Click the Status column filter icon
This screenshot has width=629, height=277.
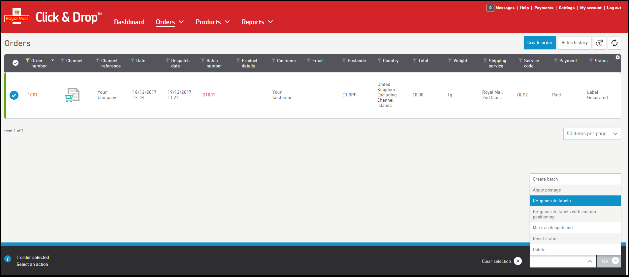coord(591,61)
